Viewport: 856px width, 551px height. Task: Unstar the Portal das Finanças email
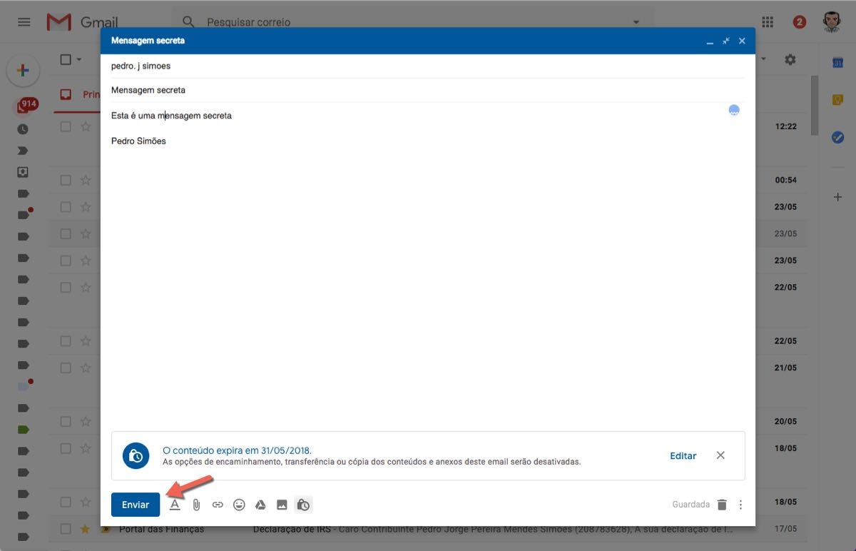coord(86,529)
